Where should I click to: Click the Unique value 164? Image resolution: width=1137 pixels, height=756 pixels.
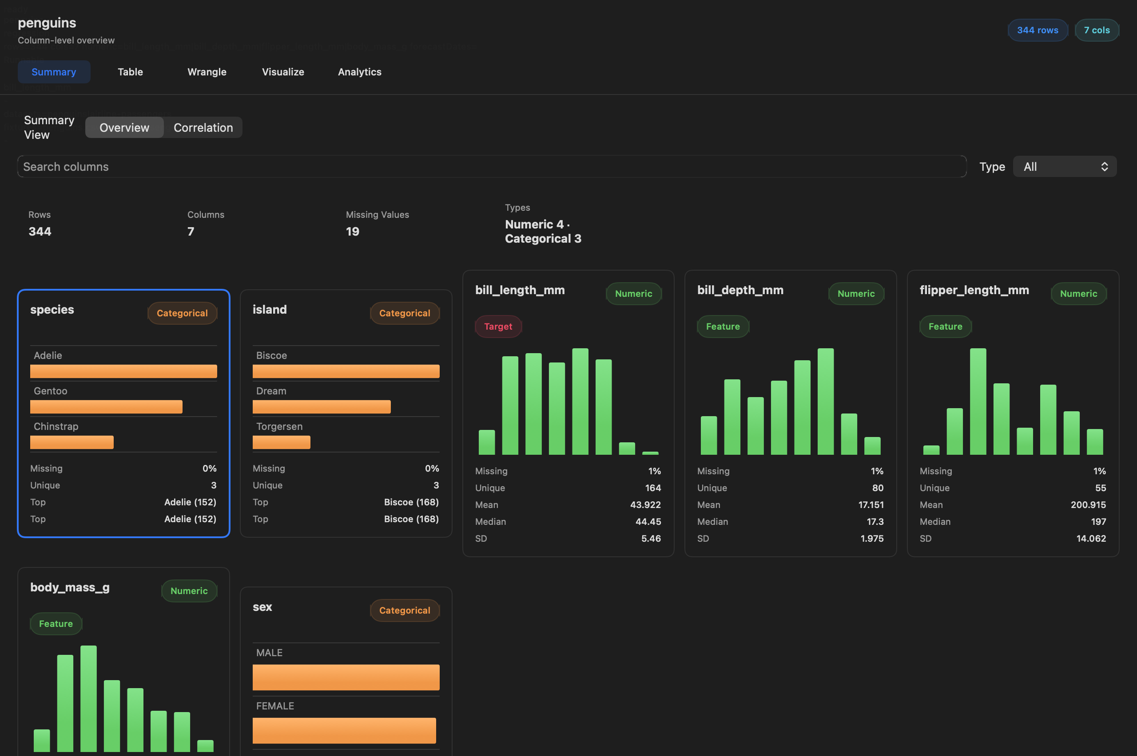[x=653, y=488]
